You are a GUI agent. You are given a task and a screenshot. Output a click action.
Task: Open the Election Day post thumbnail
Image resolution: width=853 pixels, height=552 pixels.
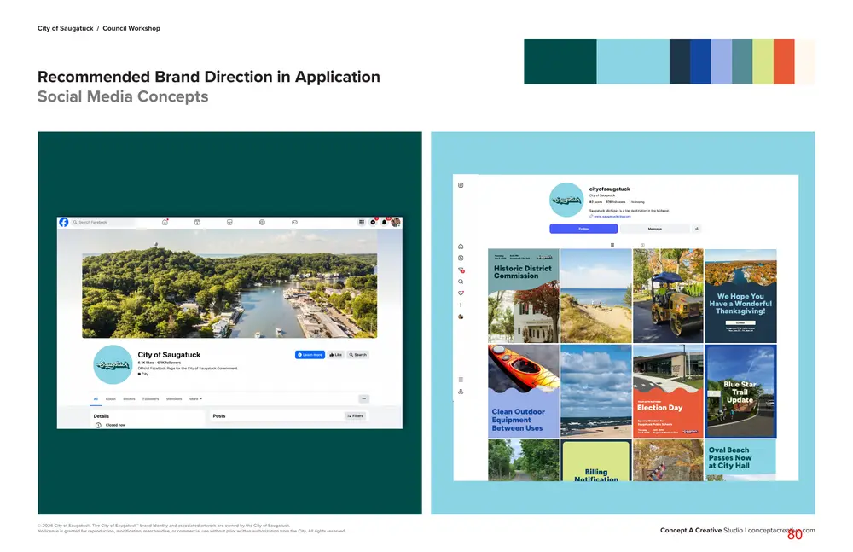click(x=668, y=391)
